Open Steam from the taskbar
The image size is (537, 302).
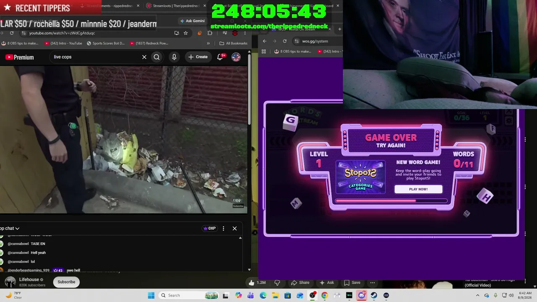click(374, 295)
